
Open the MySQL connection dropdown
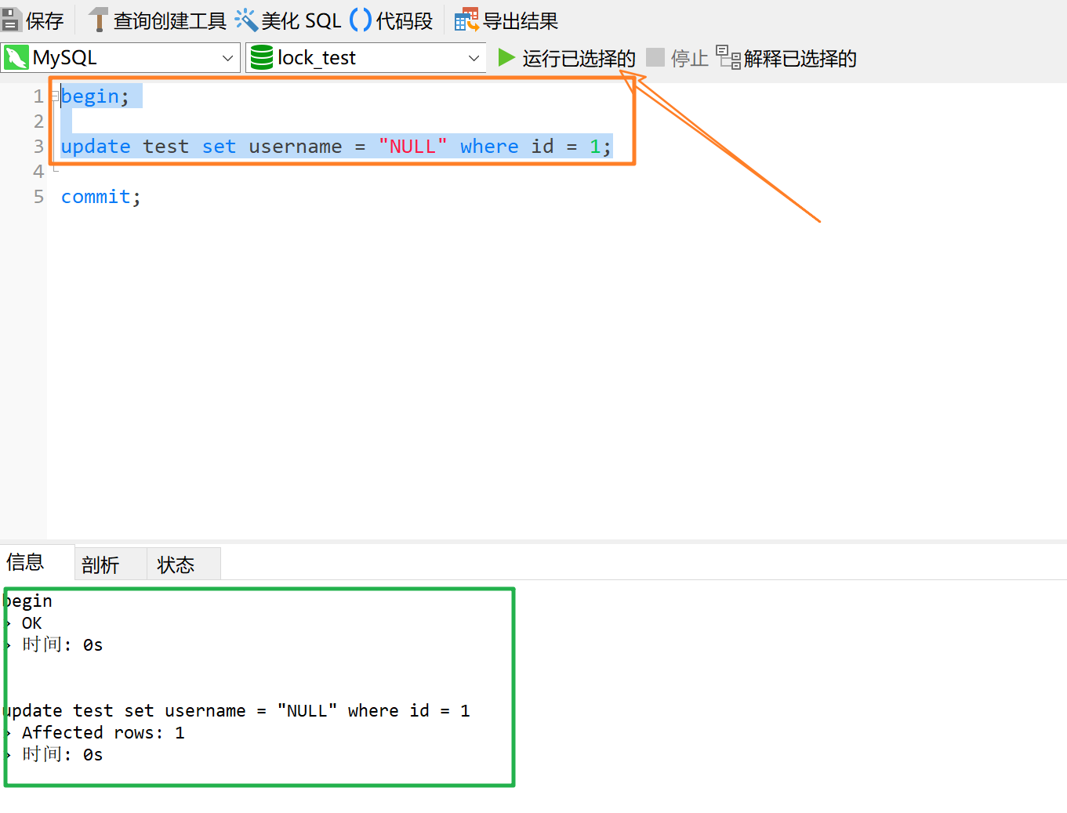point(227,58)
